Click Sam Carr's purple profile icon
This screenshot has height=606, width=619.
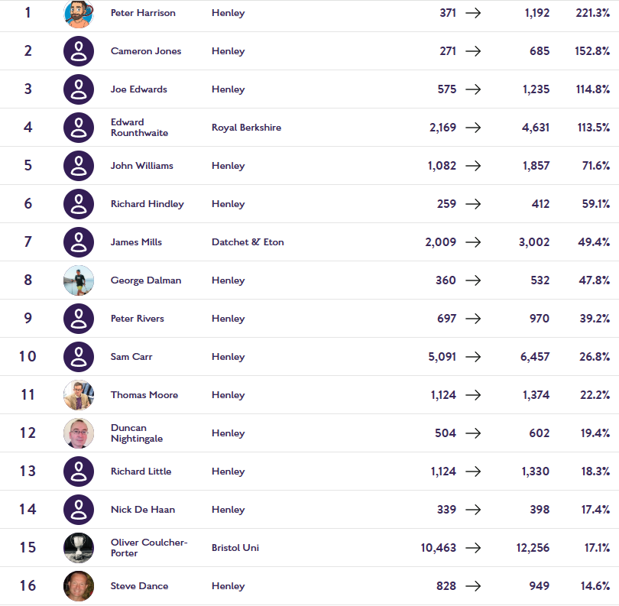[x=79, y=357]
